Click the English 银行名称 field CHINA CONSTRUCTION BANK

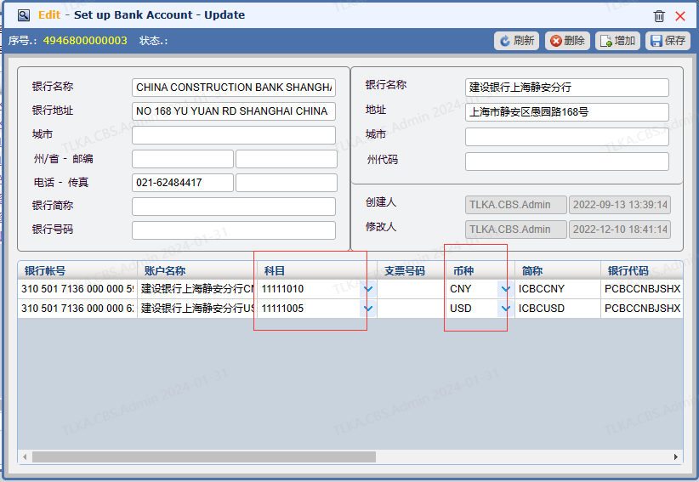tap(234, 88)
